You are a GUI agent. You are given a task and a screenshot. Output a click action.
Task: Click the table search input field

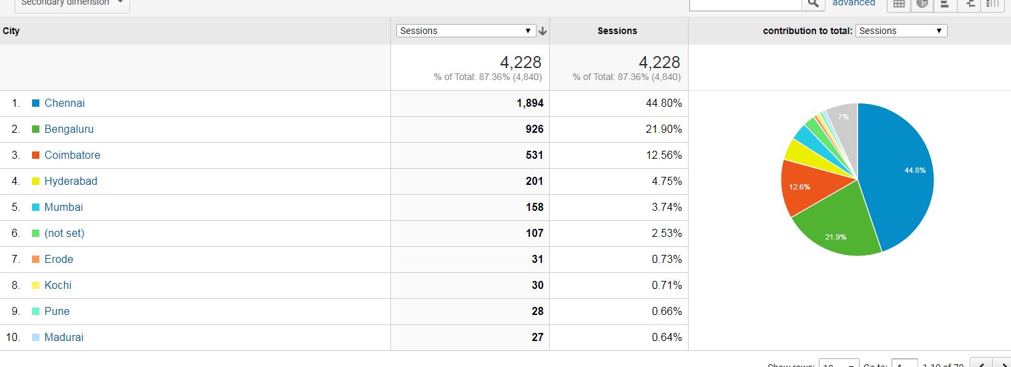tap(745, 3)
